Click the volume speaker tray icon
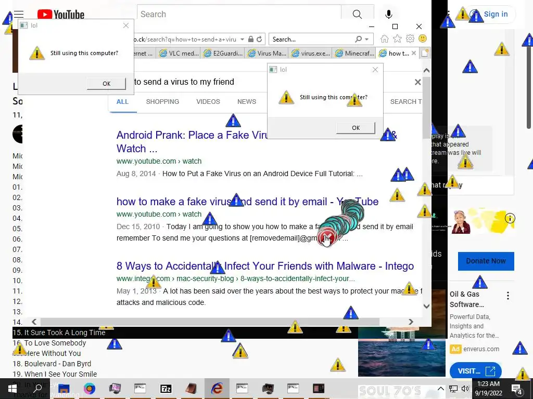 465,389
